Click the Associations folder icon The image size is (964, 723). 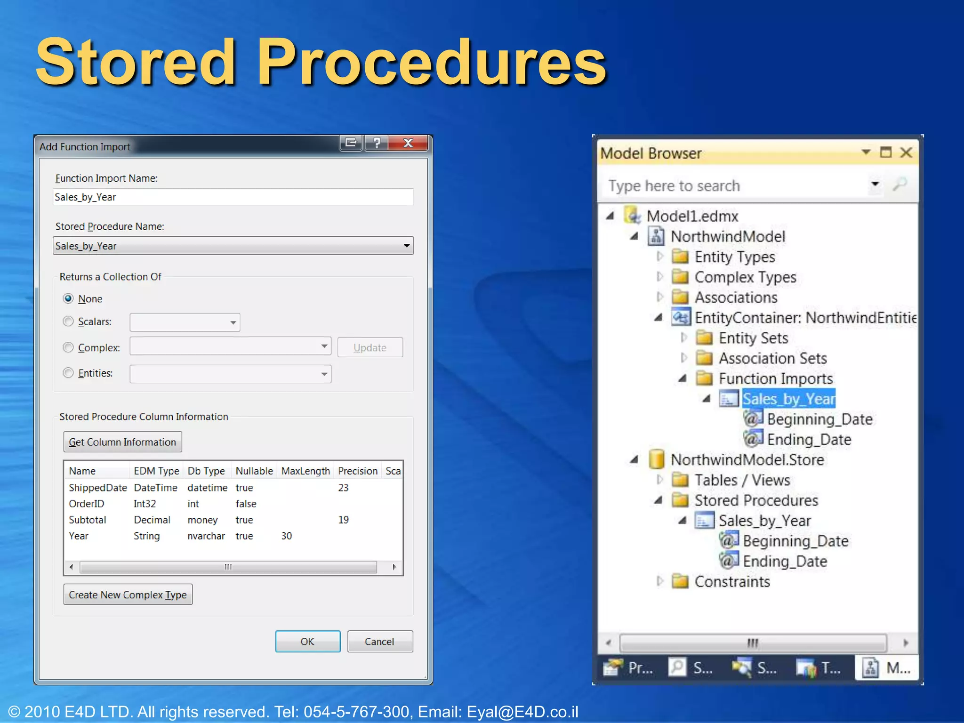680,297
